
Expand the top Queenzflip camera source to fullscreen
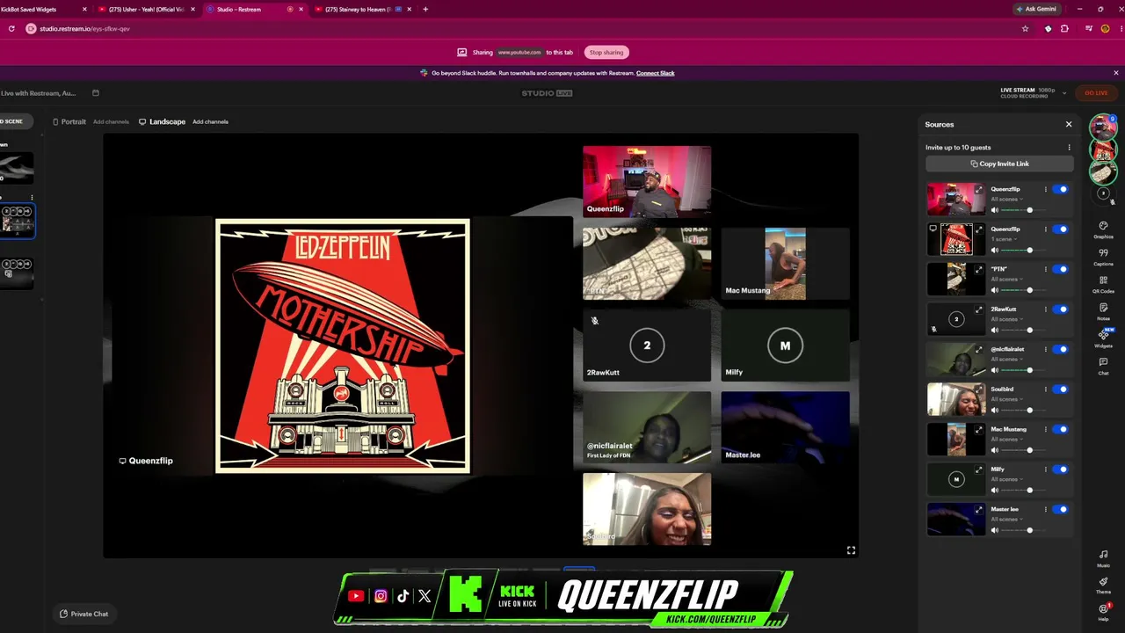click(979, 189)
